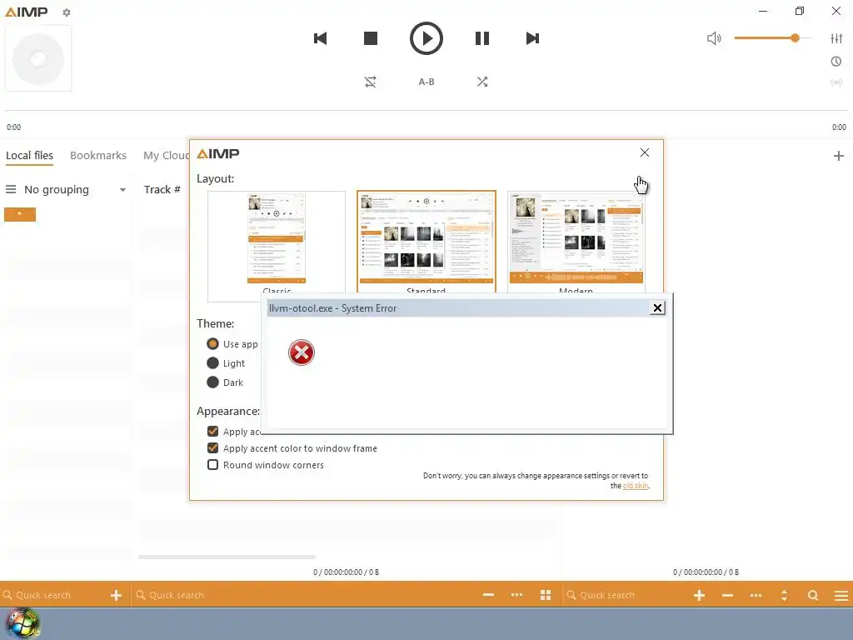Close the llvm-otool.exe System Error dialog
Screen dimensions: 853x640
[657, 308]
